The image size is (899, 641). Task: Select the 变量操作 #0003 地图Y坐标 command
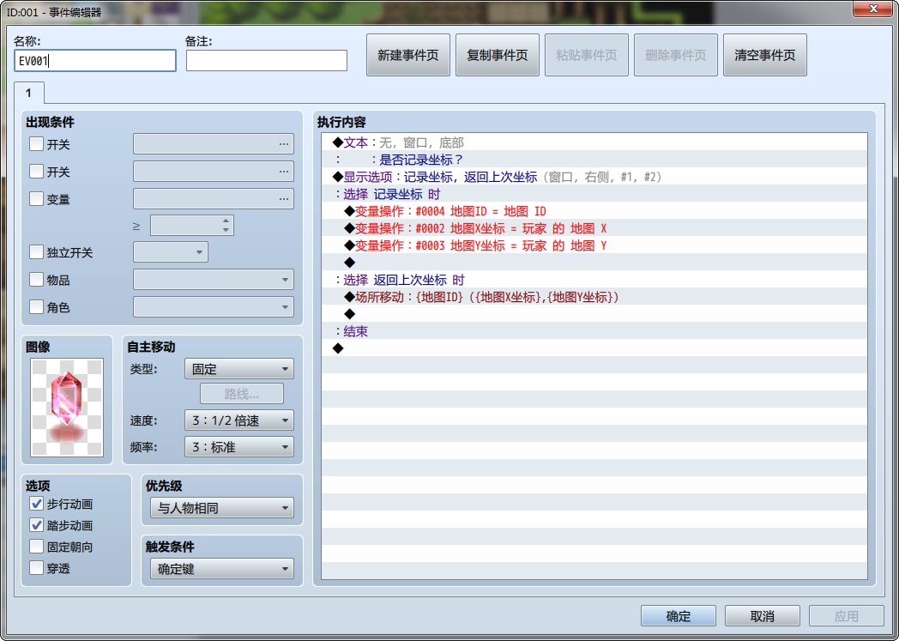click(x=594, y=245)
